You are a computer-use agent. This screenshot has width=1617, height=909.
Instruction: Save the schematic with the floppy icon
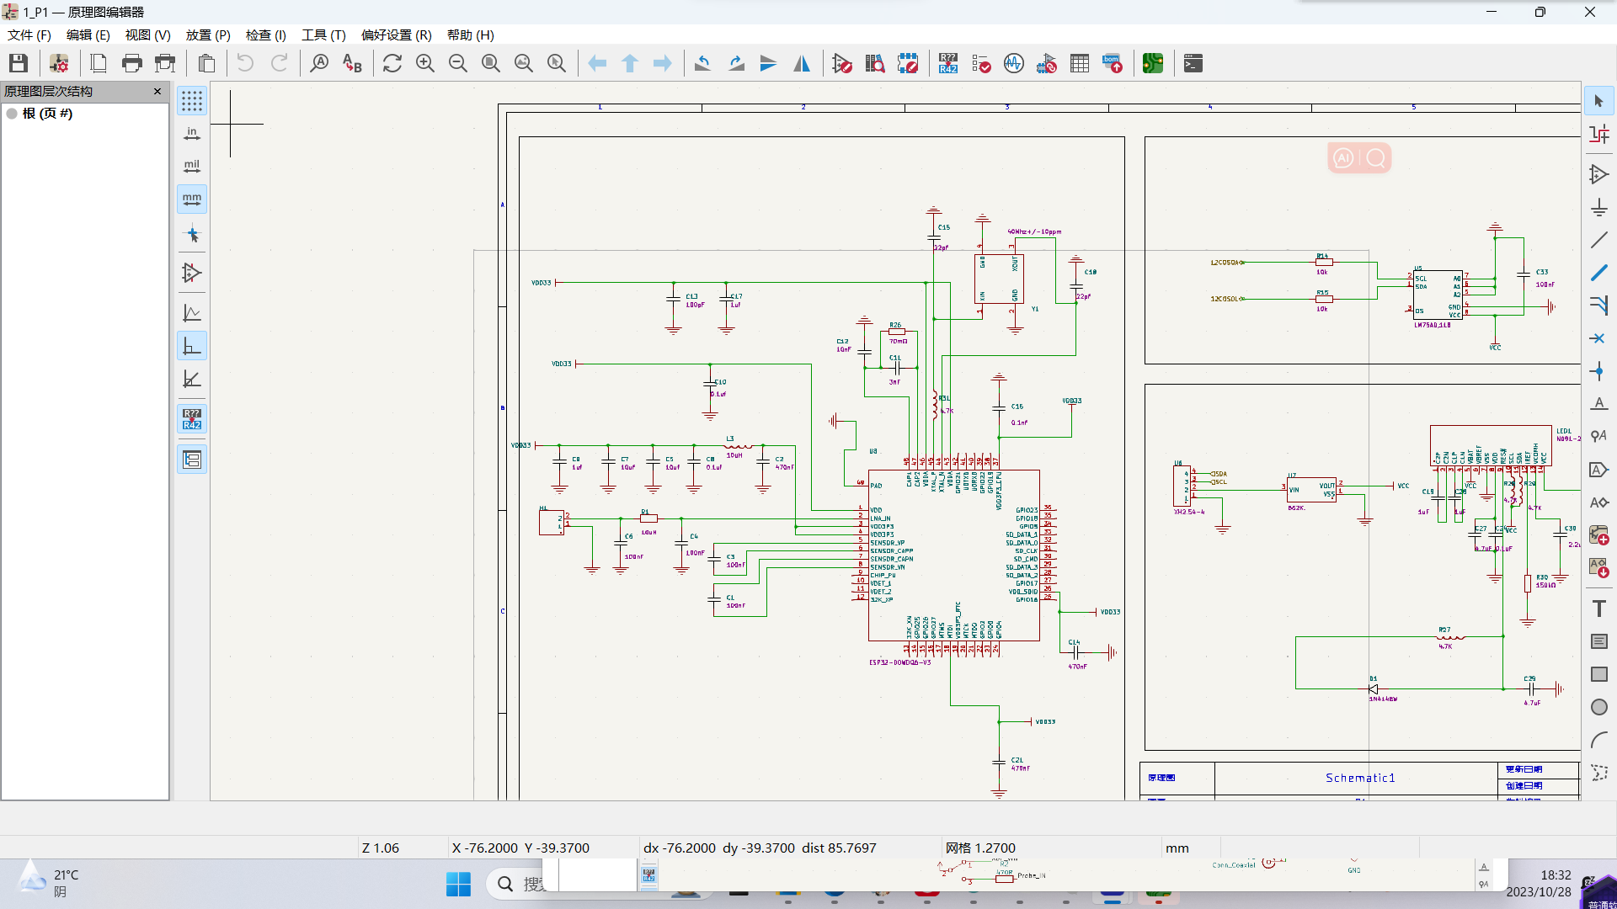(x=19, y=63)
